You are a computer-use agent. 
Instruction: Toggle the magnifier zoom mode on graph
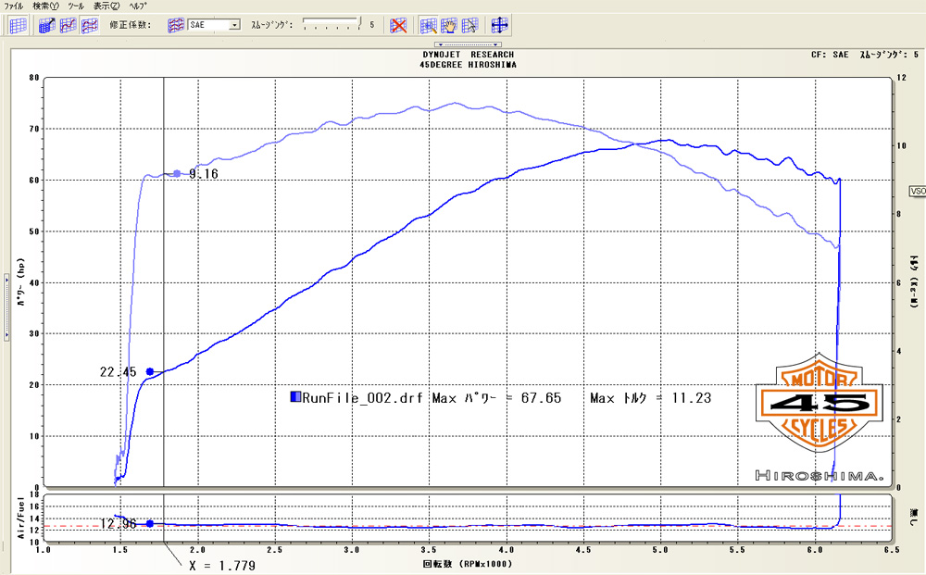[x=429, y=26]
